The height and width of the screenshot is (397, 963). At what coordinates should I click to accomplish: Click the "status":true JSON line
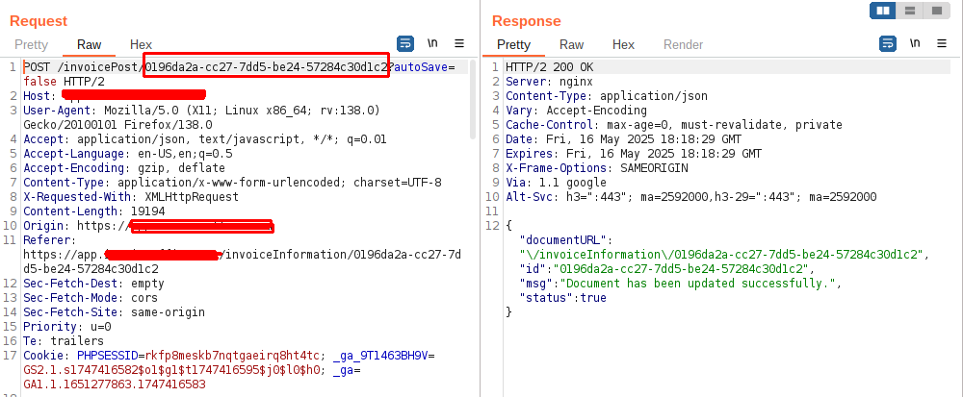point(562,298)
